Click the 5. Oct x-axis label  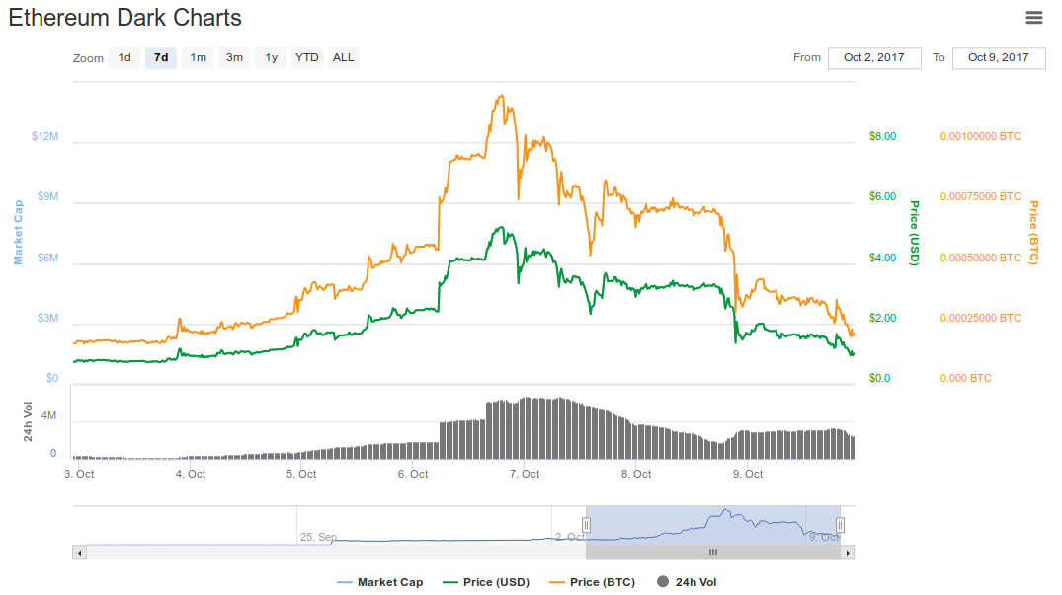[x=301, y=474]
